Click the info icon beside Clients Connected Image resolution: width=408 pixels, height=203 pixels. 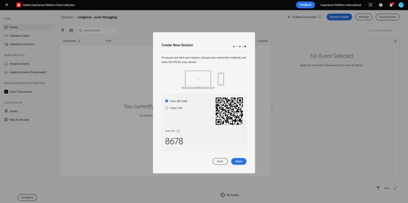pos(320,17)
